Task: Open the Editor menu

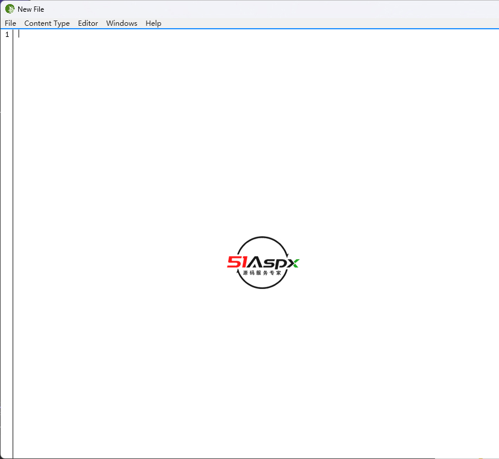Action: coord(88,23)
